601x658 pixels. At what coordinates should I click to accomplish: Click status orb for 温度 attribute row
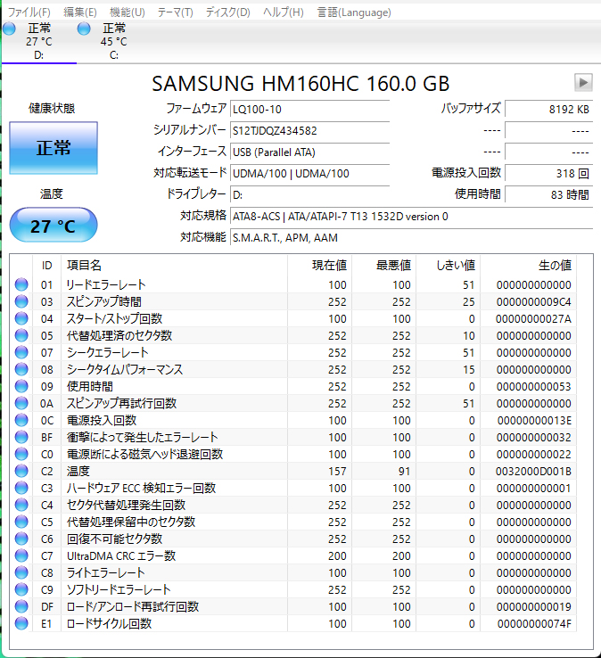pyautogui.click(x=21, y=471)
